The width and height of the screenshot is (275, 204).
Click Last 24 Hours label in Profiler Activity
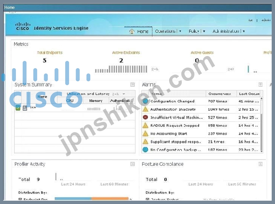pyautogui.click(x=73, y=184)
